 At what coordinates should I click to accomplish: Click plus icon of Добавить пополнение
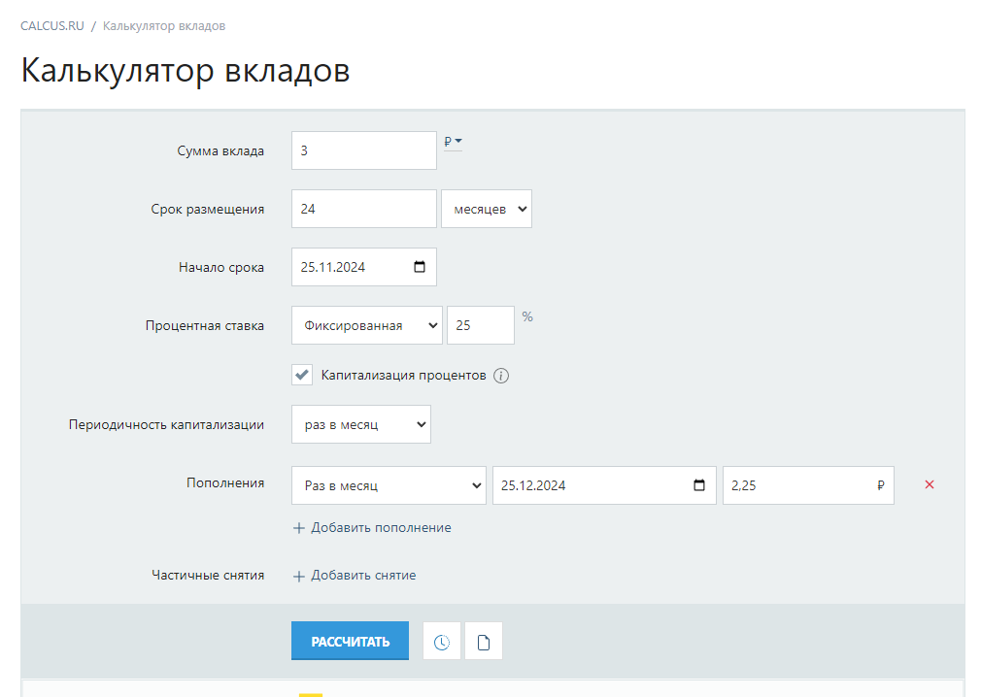[299, 528]
